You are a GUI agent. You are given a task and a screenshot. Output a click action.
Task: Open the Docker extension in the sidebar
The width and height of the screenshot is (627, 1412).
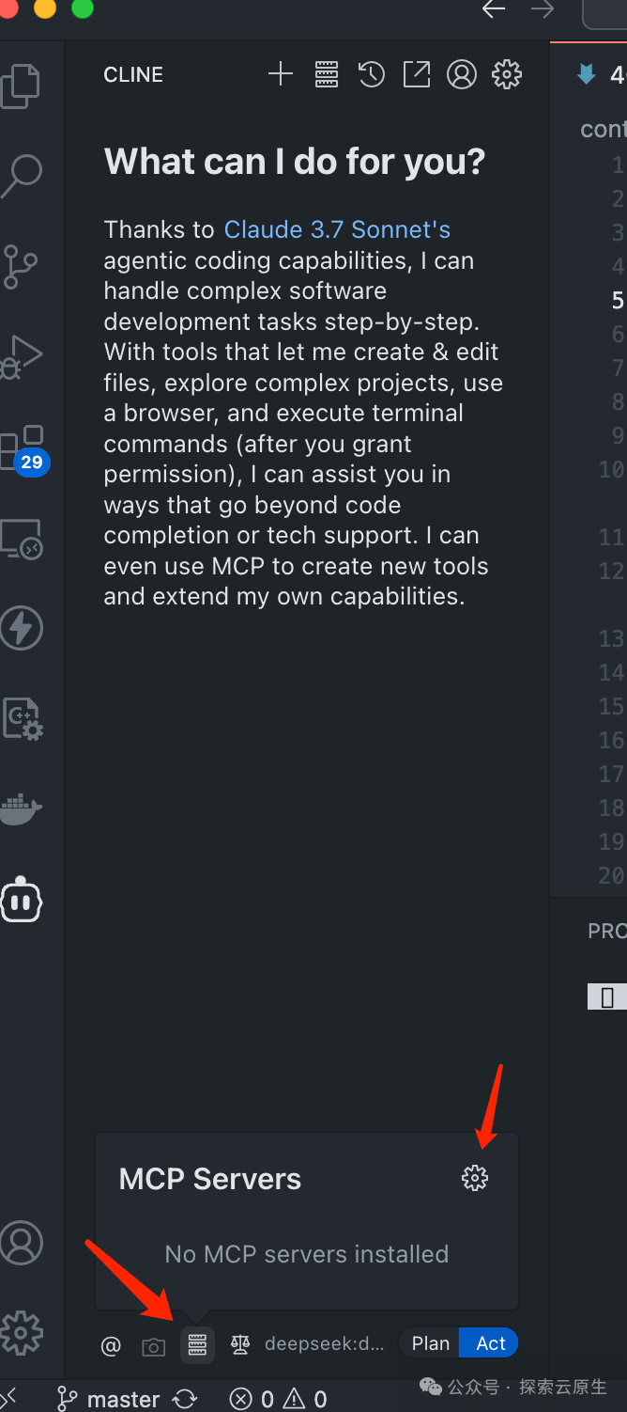(22, 809)
